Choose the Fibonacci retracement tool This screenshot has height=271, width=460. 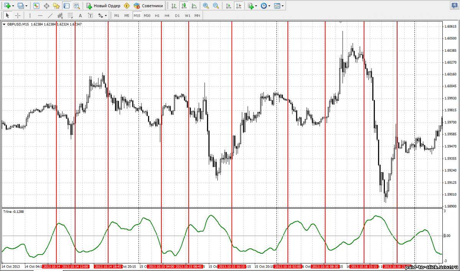point(70,16)
